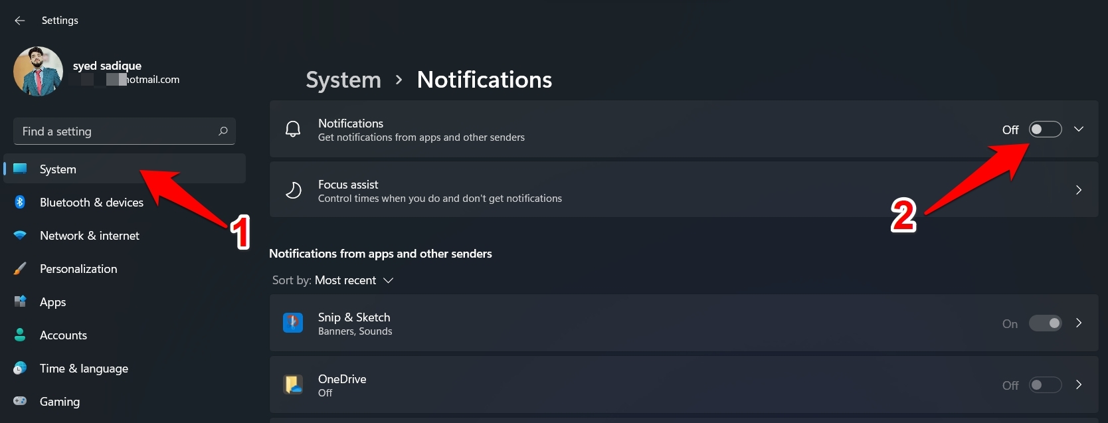This screenshot has height=423, width=1108.
Task: Click the Gaming controller icon
Action: [x=20, y=401]
